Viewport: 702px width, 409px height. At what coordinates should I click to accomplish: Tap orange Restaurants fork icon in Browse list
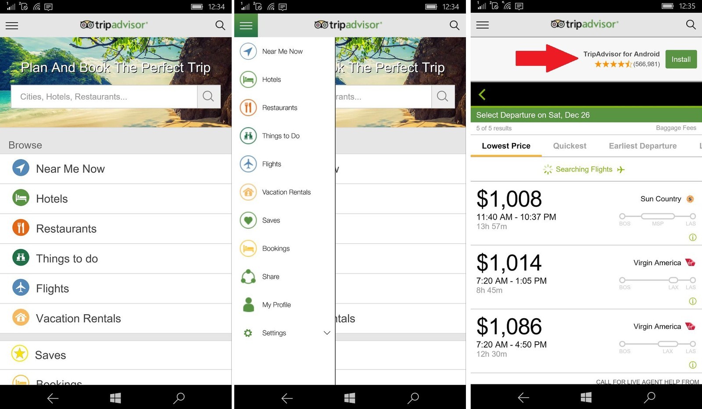tap(21, 228)
